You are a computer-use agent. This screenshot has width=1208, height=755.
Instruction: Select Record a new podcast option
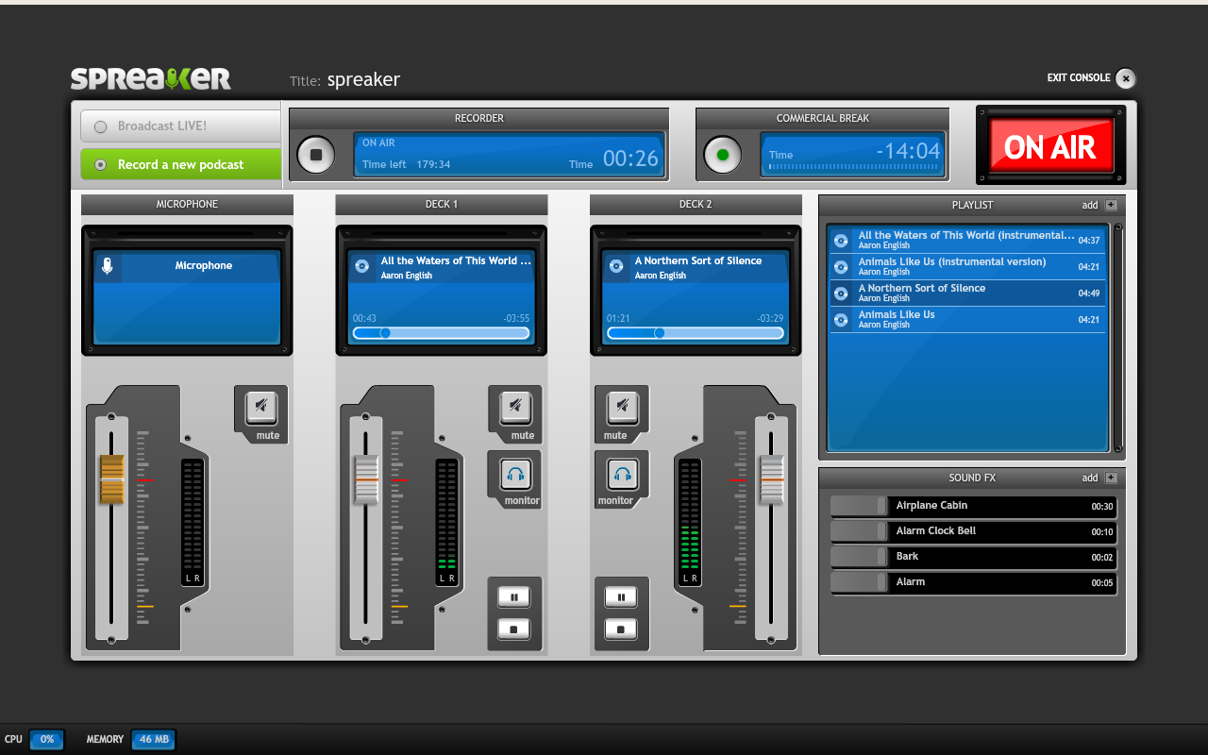click(180, 164)
